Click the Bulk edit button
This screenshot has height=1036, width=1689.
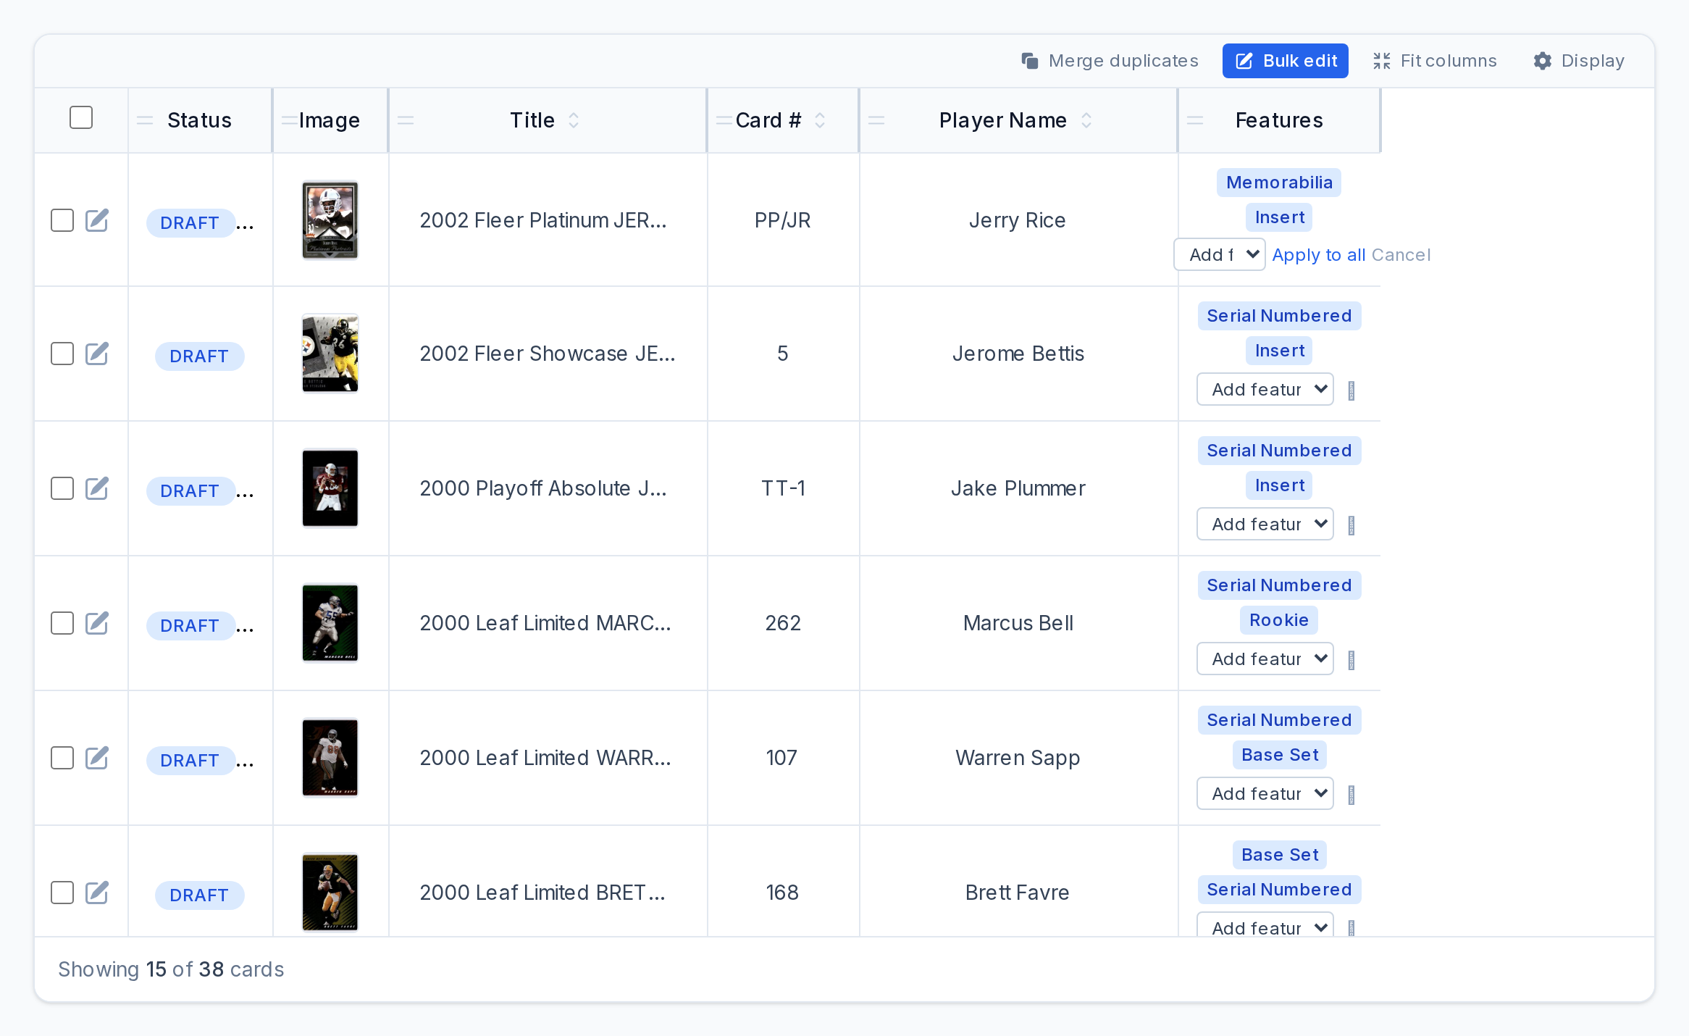pyautogui.click(x=1285, y=61)
